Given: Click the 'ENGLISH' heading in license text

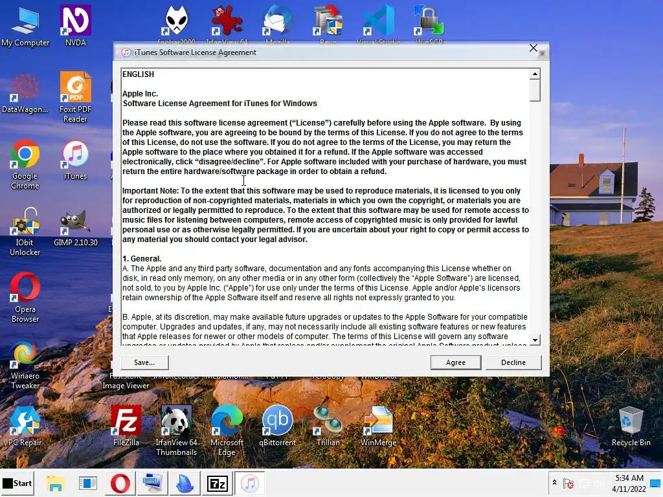Looking at the screenshot, I should (x=139, y=74).
